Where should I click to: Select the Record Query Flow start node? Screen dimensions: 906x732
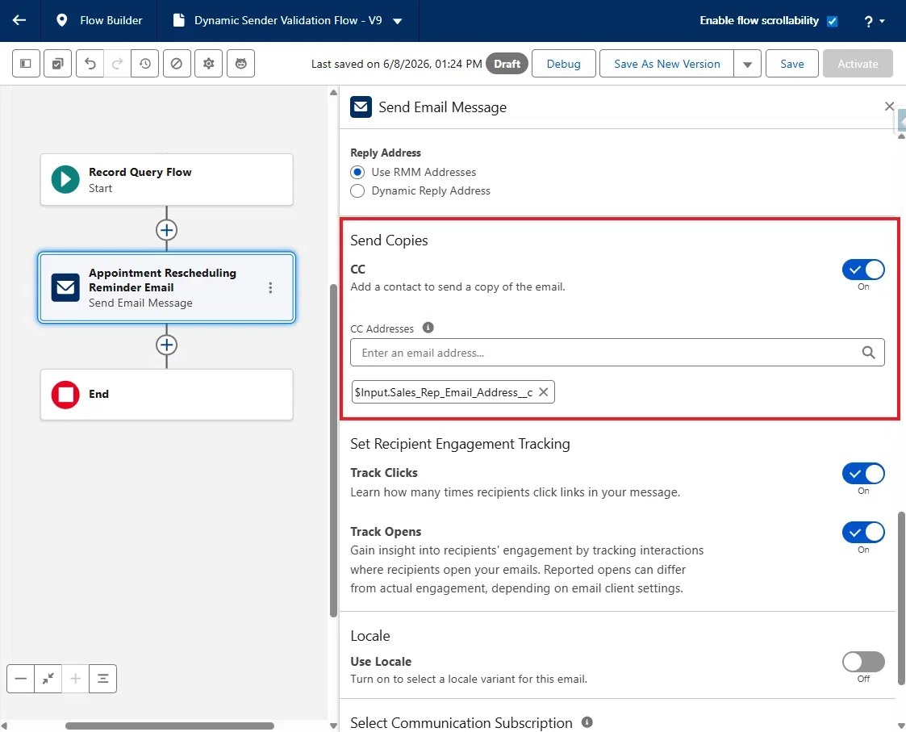tap(166, 179)
